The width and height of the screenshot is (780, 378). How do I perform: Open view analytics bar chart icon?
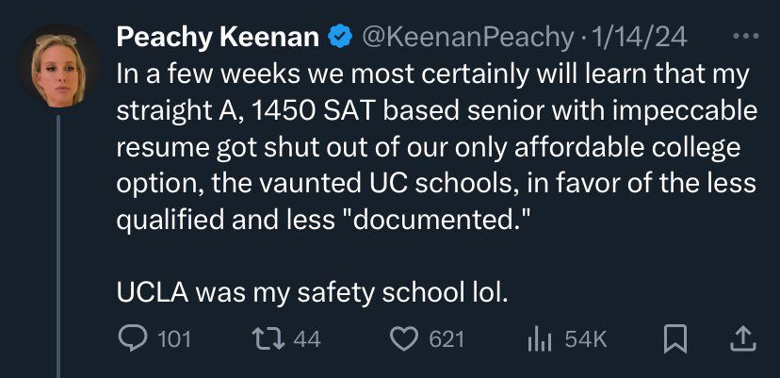(539, 339)
